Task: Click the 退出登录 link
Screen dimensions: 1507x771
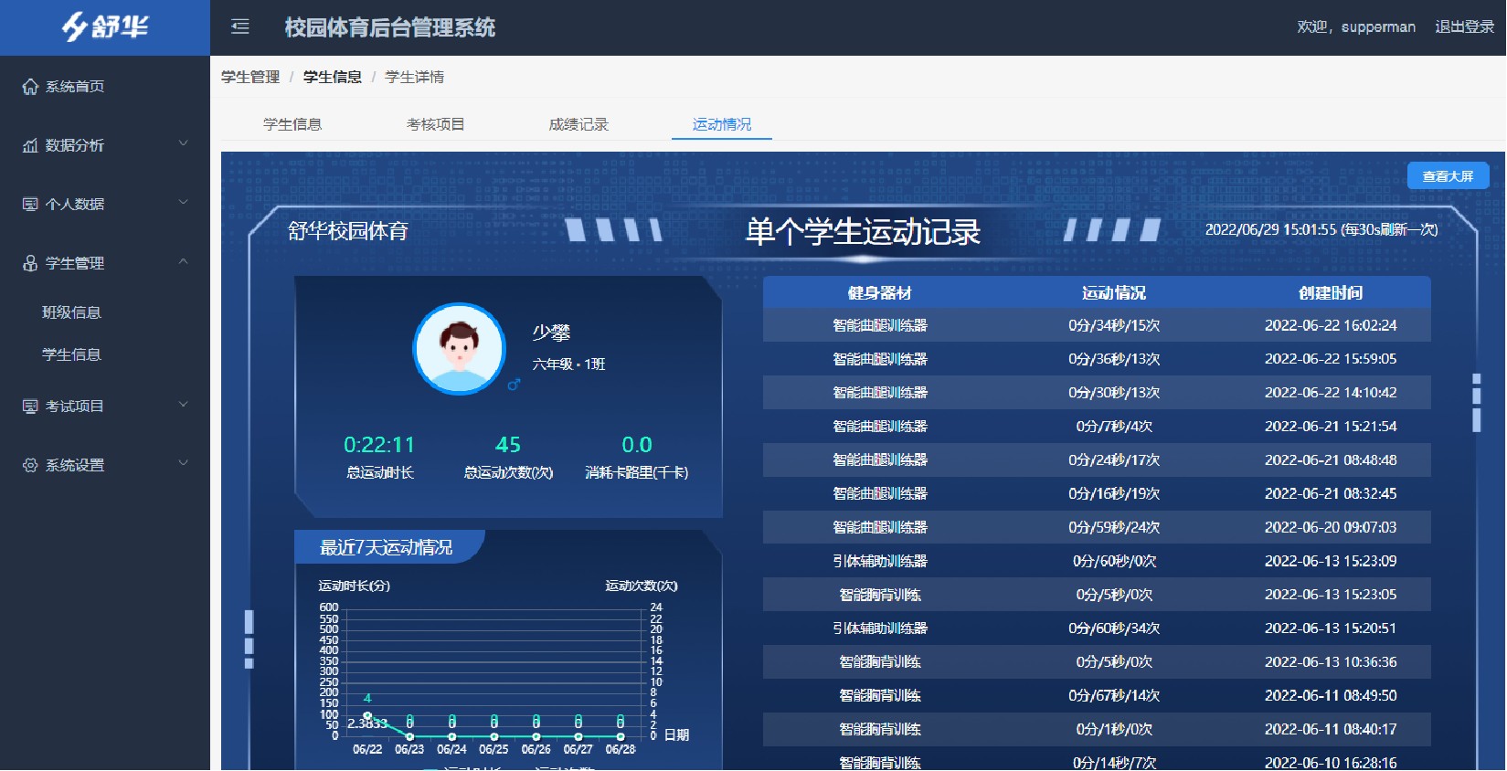Action: point(1464,27)
